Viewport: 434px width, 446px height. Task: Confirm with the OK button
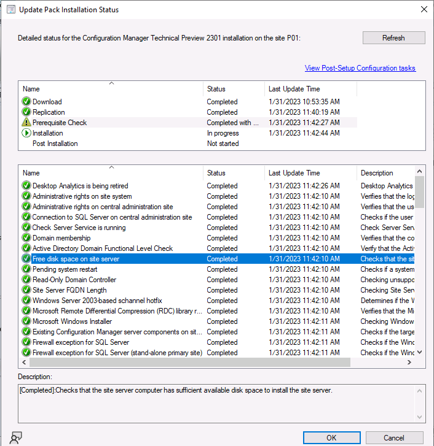[331, 437]
